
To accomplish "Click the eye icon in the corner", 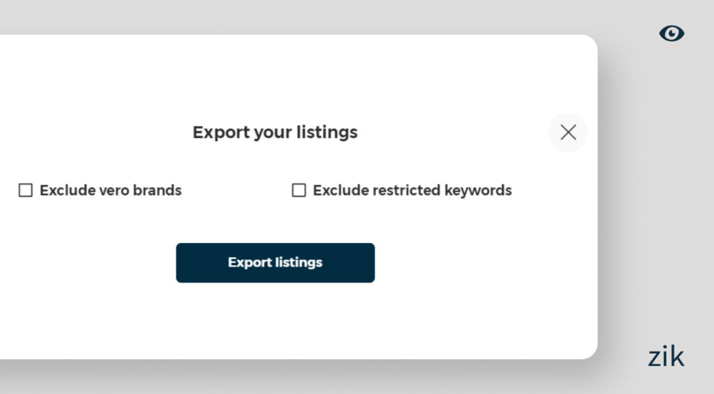I will tap(671, 33).
